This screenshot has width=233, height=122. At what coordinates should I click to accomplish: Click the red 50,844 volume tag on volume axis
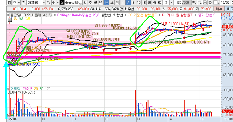click(x=227, y=112)
